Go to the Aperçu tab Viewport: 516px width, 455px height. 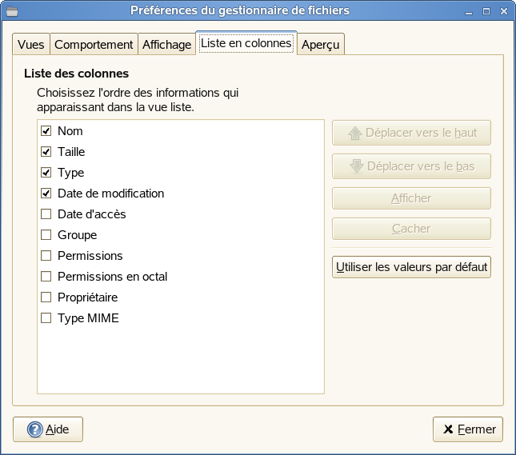tap(321, 45)
